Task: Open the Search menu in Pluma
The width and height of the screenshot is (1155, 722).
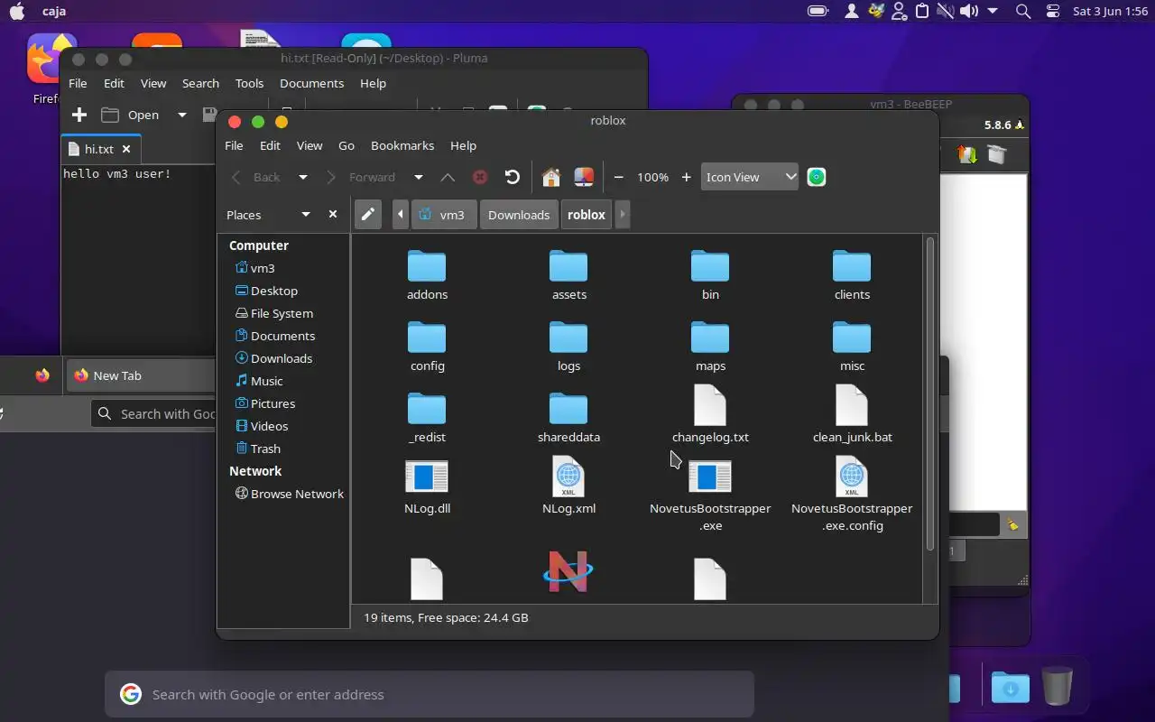Action: point(200,83)
